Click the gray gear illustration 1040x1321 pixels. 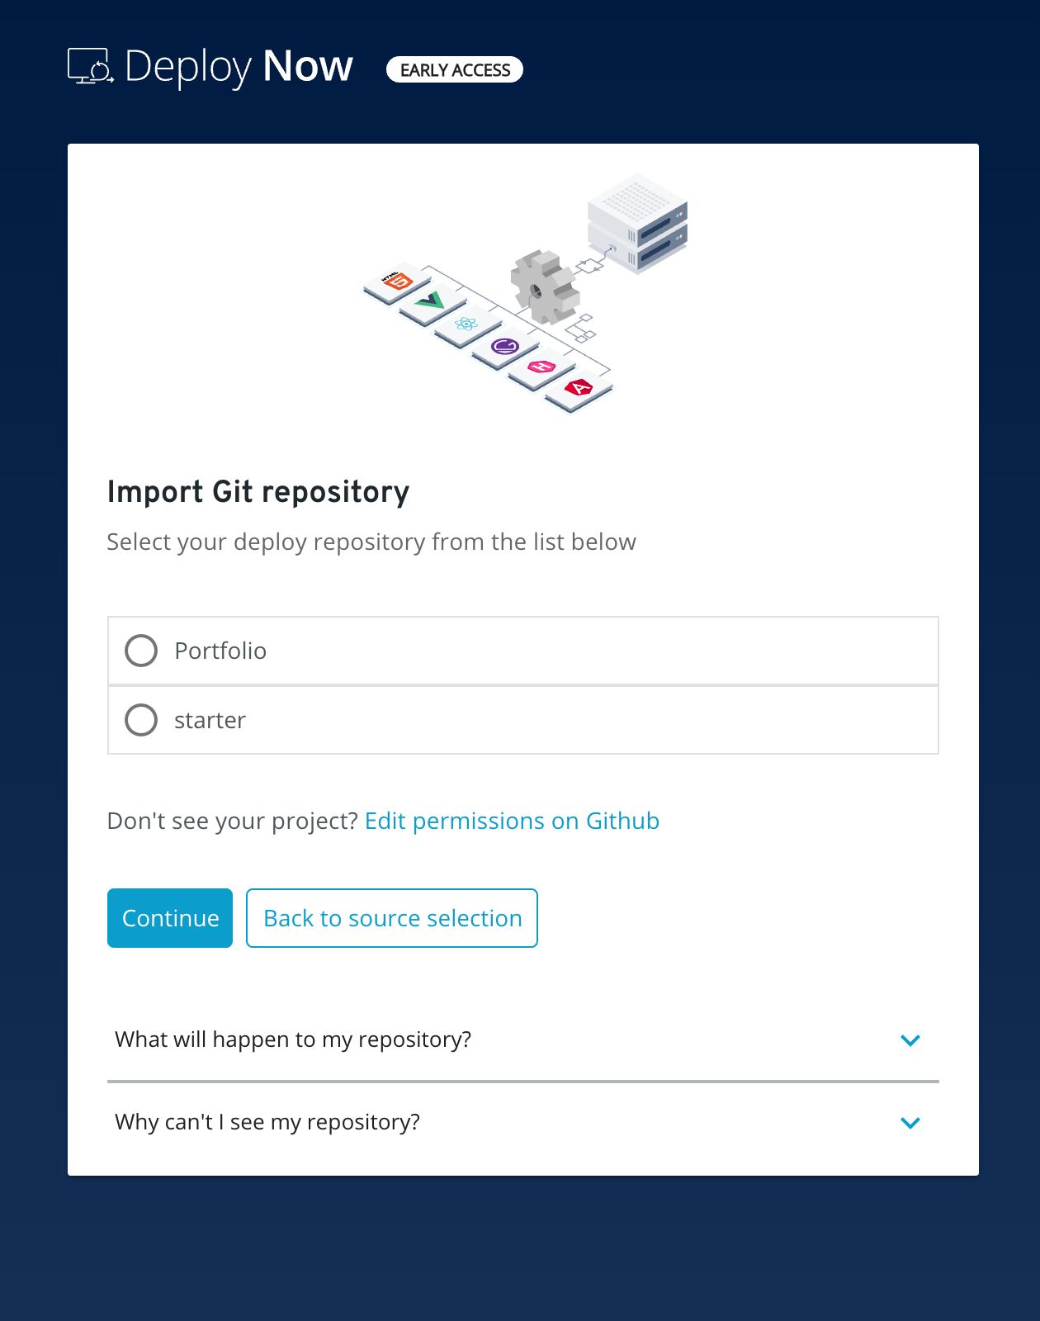pos(543,286)
